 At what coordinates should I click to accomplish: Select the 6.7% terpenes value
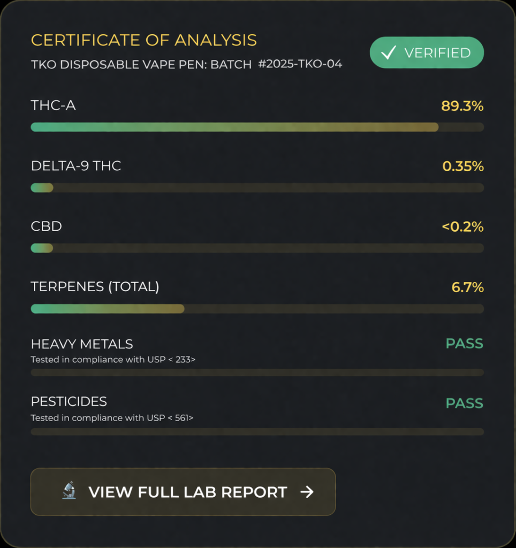[468, 287]
